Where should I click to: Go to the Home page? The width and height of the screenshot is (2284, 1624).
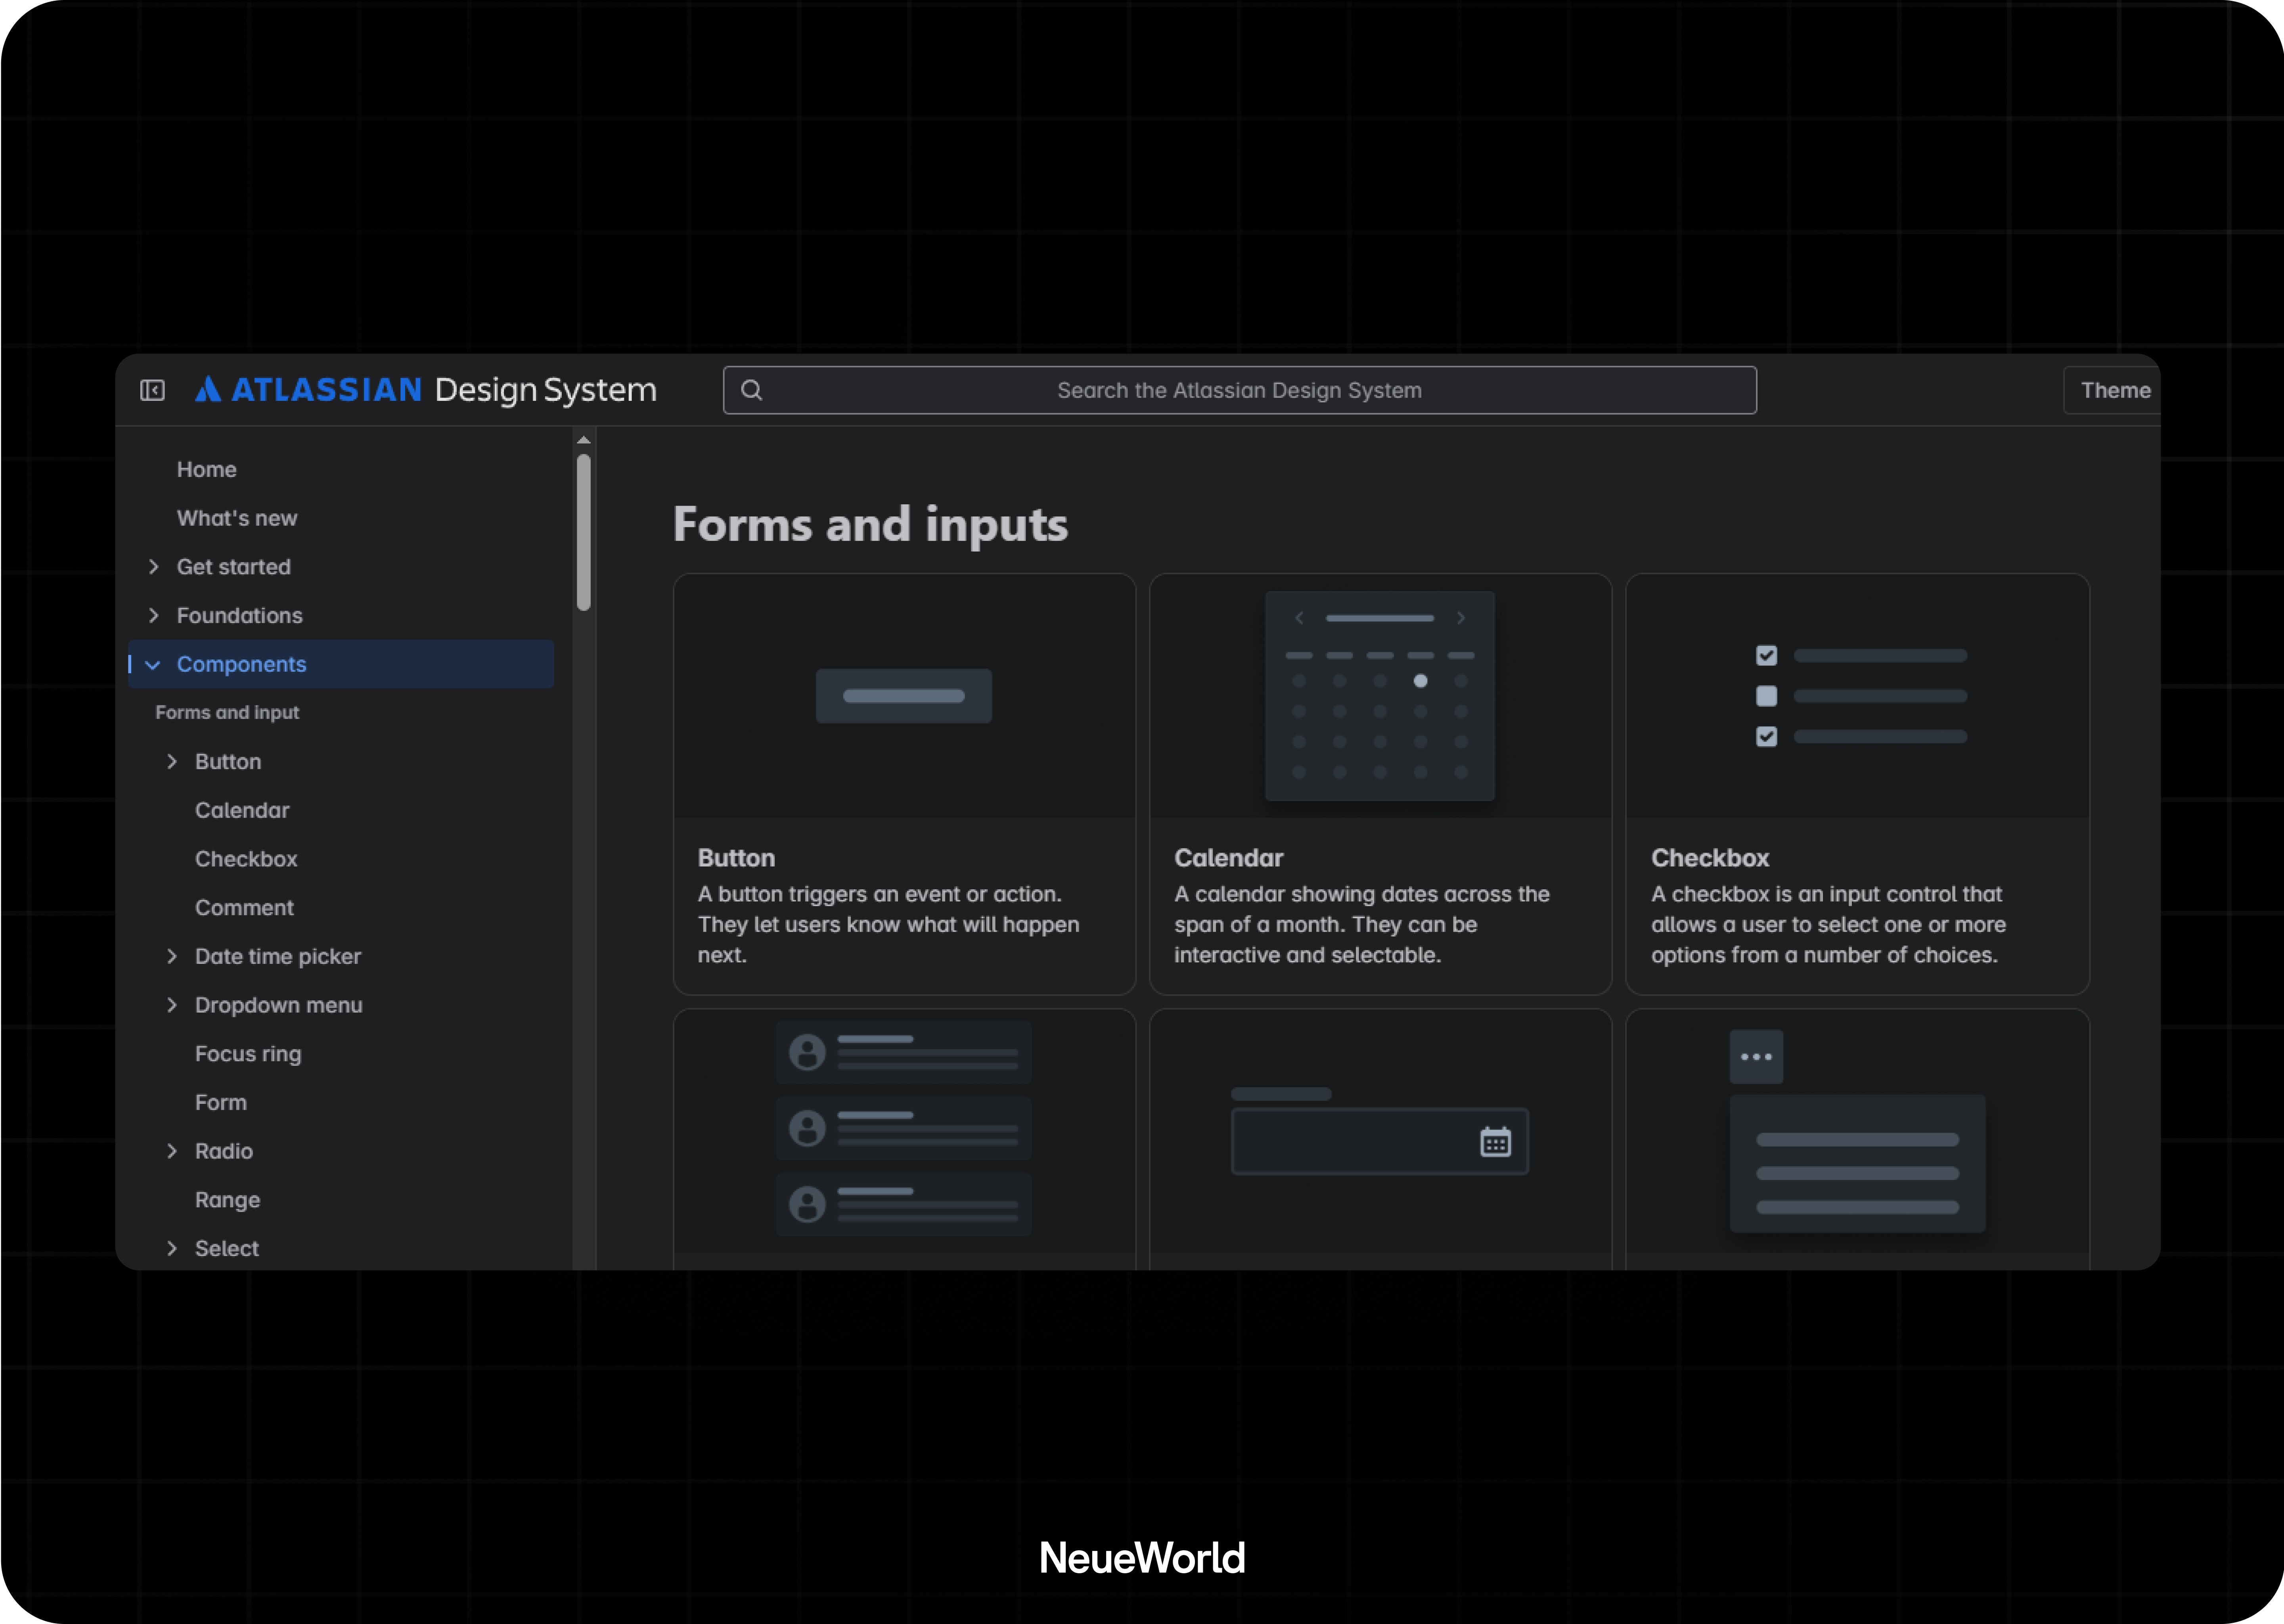pos(207,469)
